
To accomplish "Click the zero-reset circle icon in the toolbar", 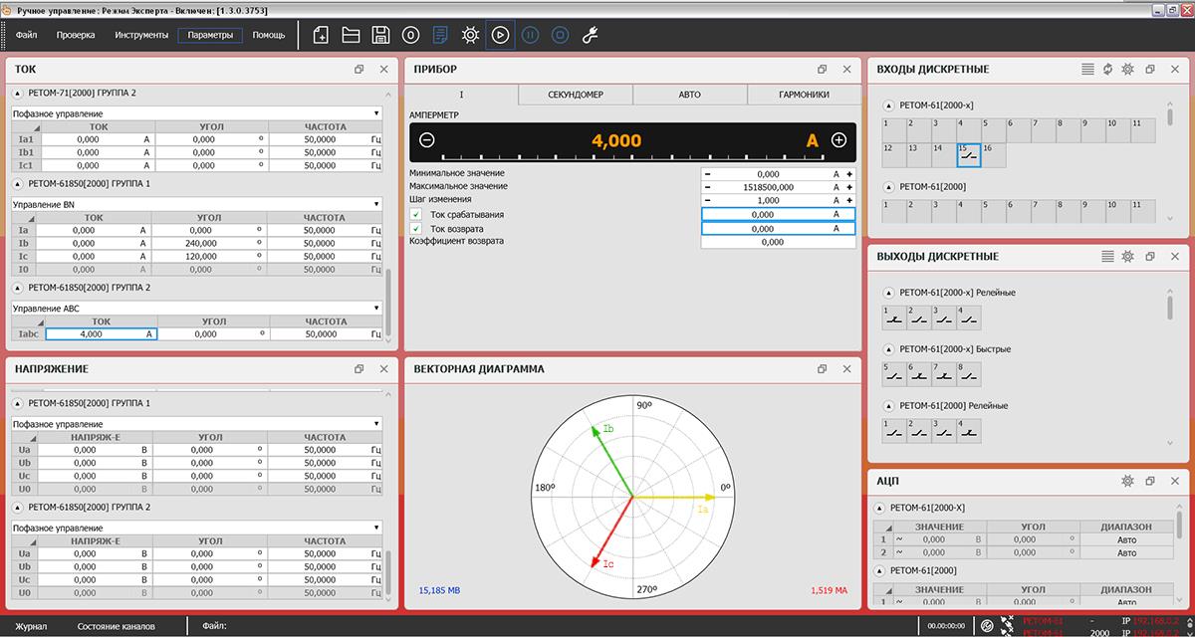I will point(410,35).
